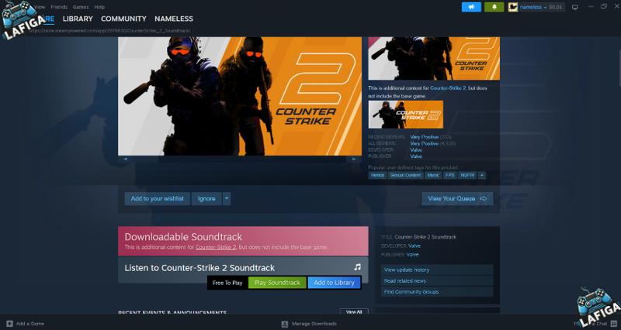Select the Hentai tag
Viewport: 621px width, 330px height.
[x=377, y=176]
